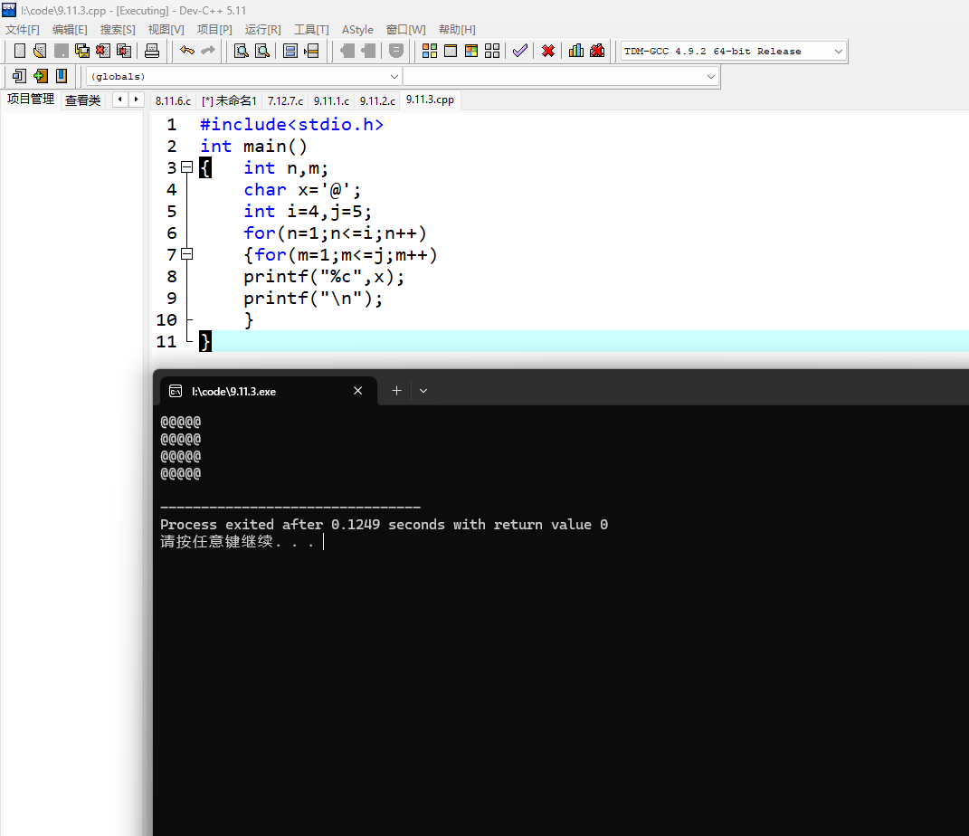Open the 运行[R] menu
Screen dimensions: 969x836
pos(262,30)
